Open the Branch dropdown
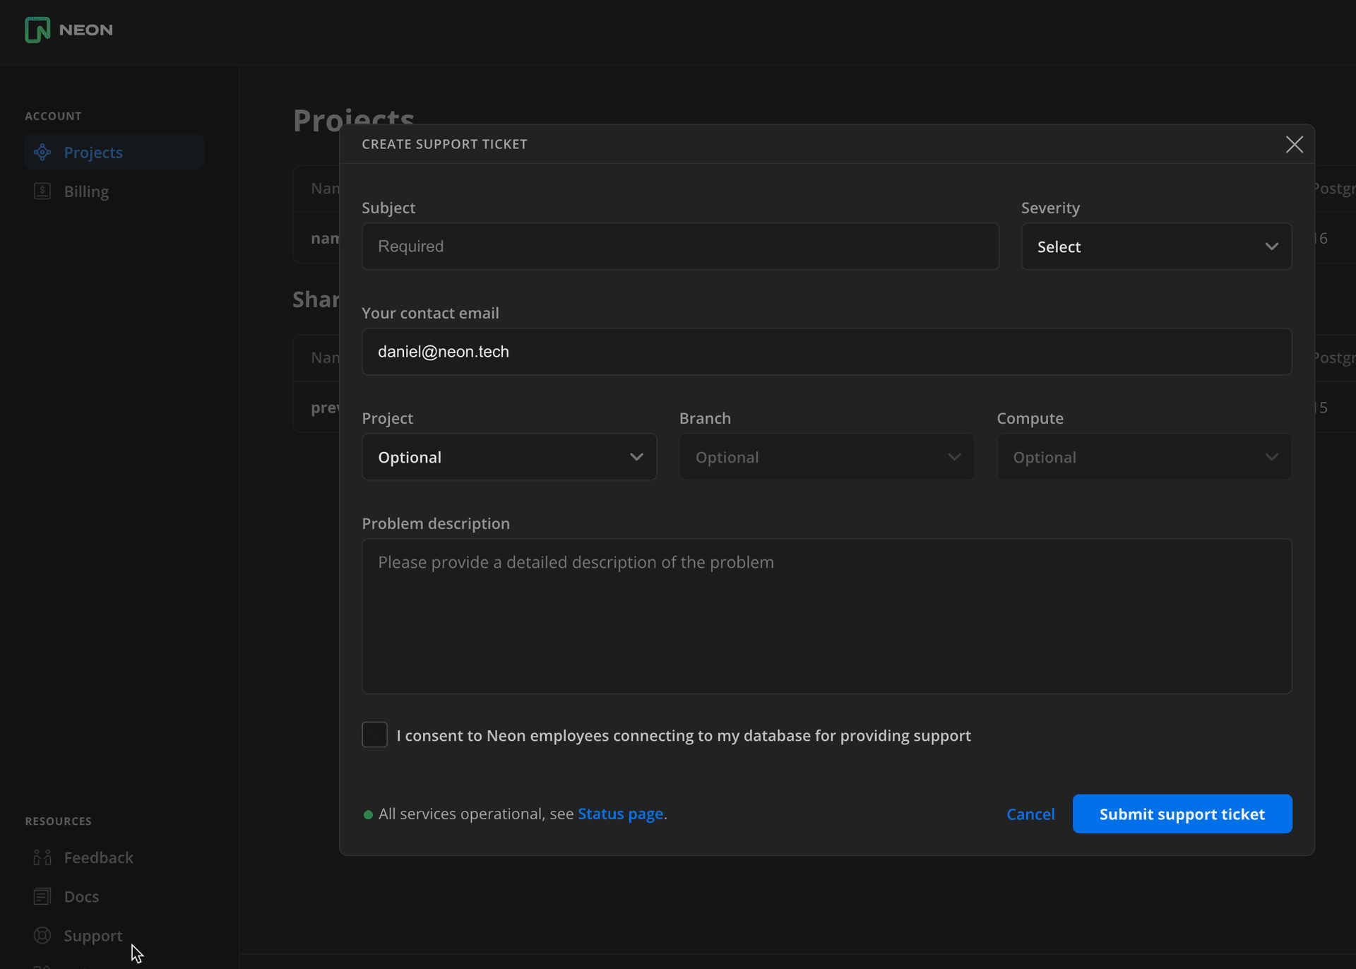 (x=826, y=457)
